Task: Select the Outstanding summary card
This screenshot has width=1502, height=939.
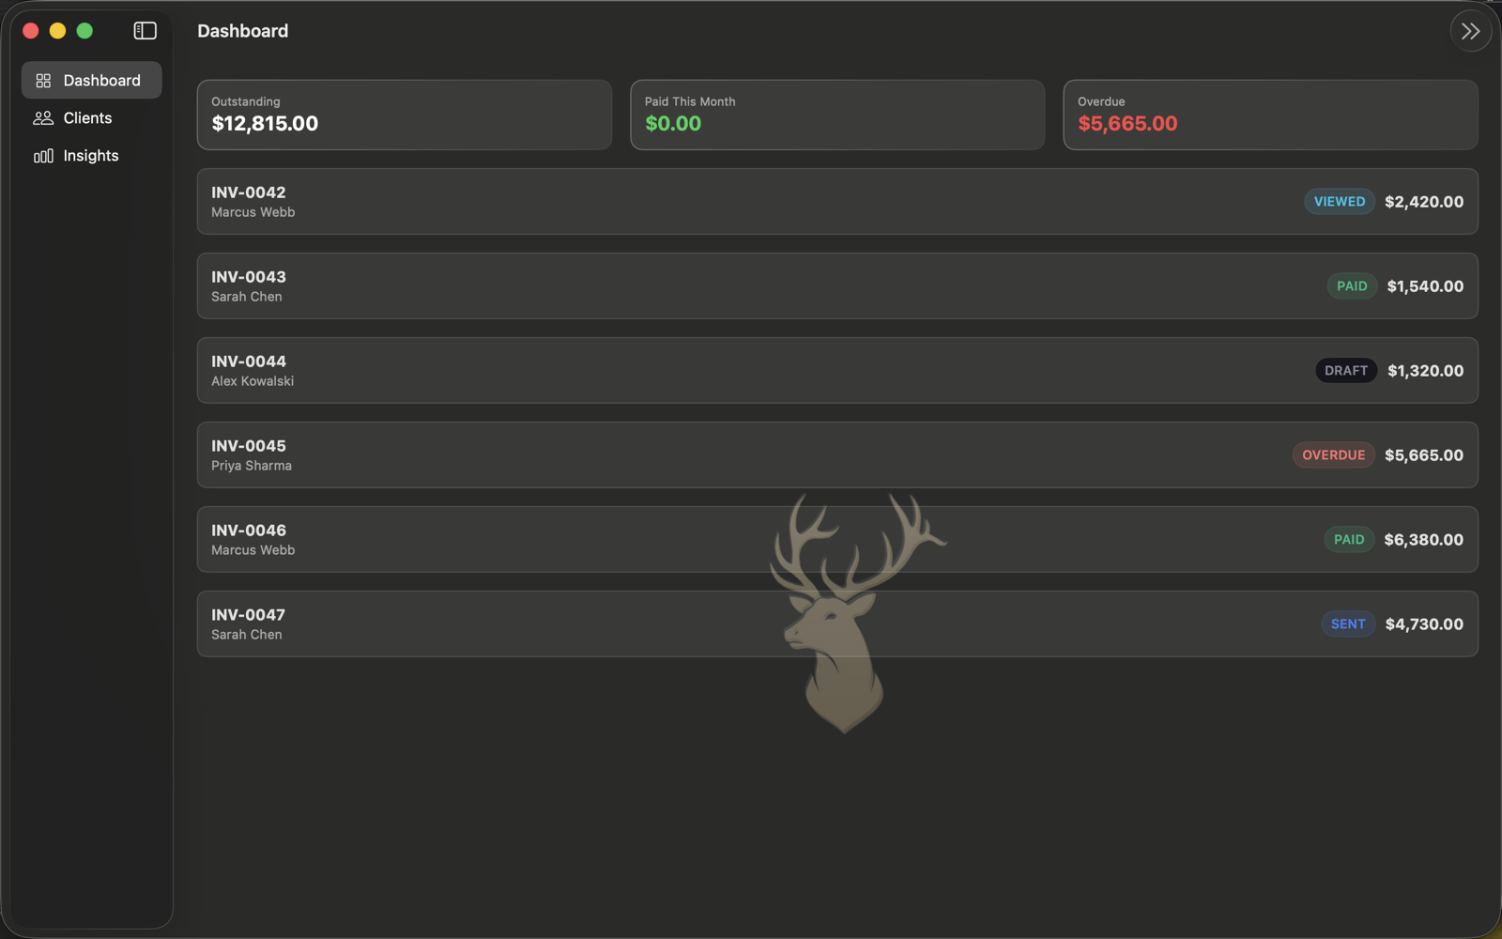Action: (x=405, y=115)
